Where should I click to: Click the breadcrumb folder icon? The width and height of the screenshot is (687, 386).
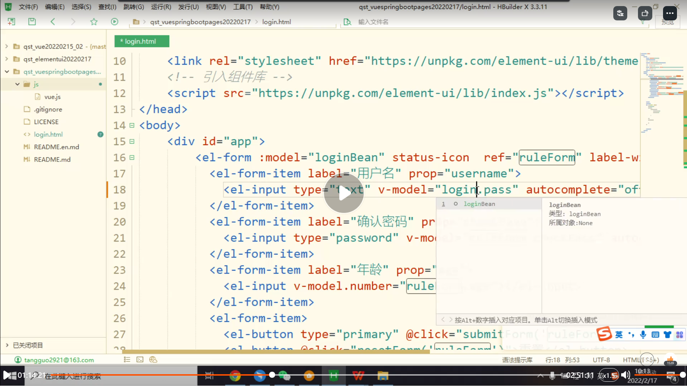click(x=136, y=22)
